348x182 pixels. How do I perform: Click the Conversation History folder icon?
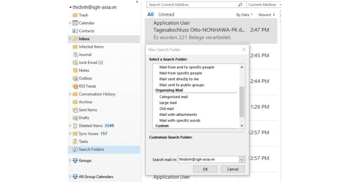[x=75, y=94]
